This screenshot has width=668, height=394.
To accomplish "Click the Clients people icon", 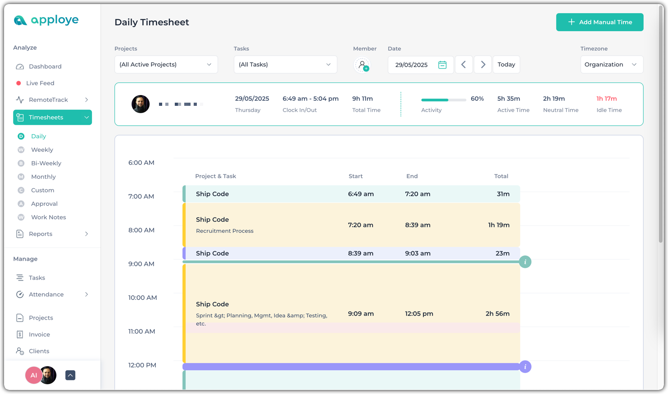I will 20,351.
